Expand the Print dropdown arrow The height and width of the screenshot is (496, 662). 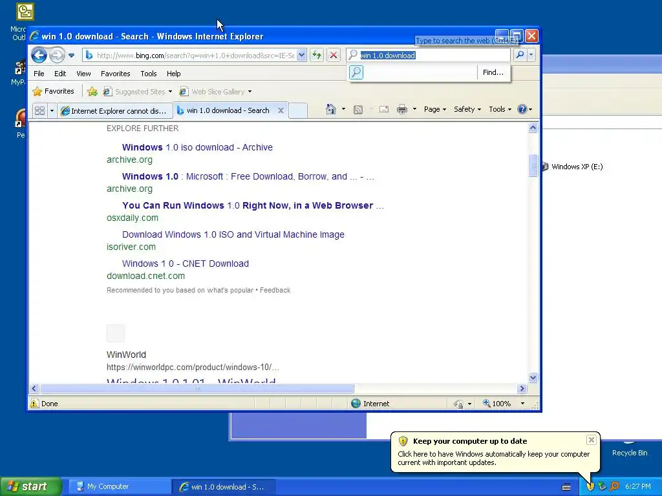tap(414, 109)
